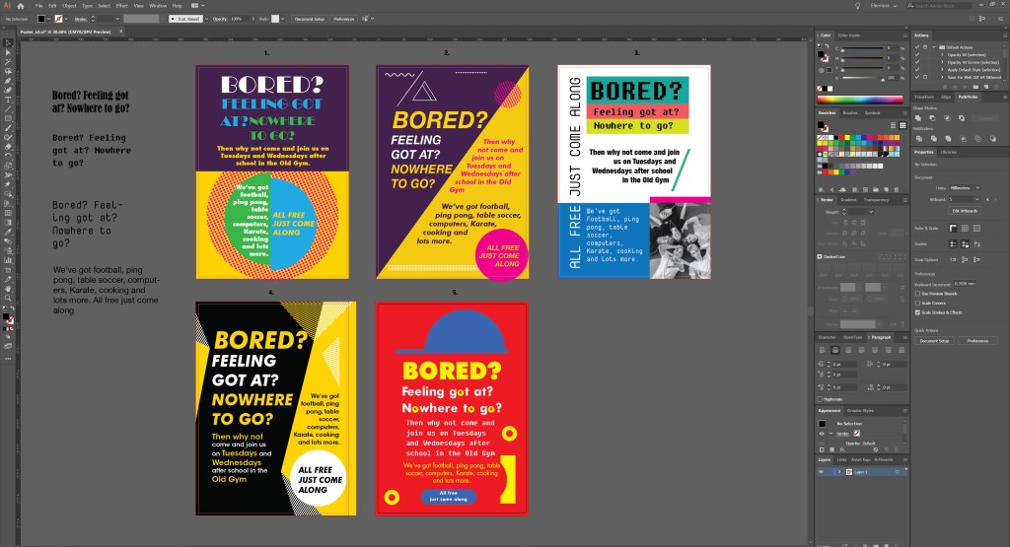The height and width of the screenshot is (547, 1010).
Task: Click the Unite shape mode icon in Pathfinder
Action: click(918, 116)
